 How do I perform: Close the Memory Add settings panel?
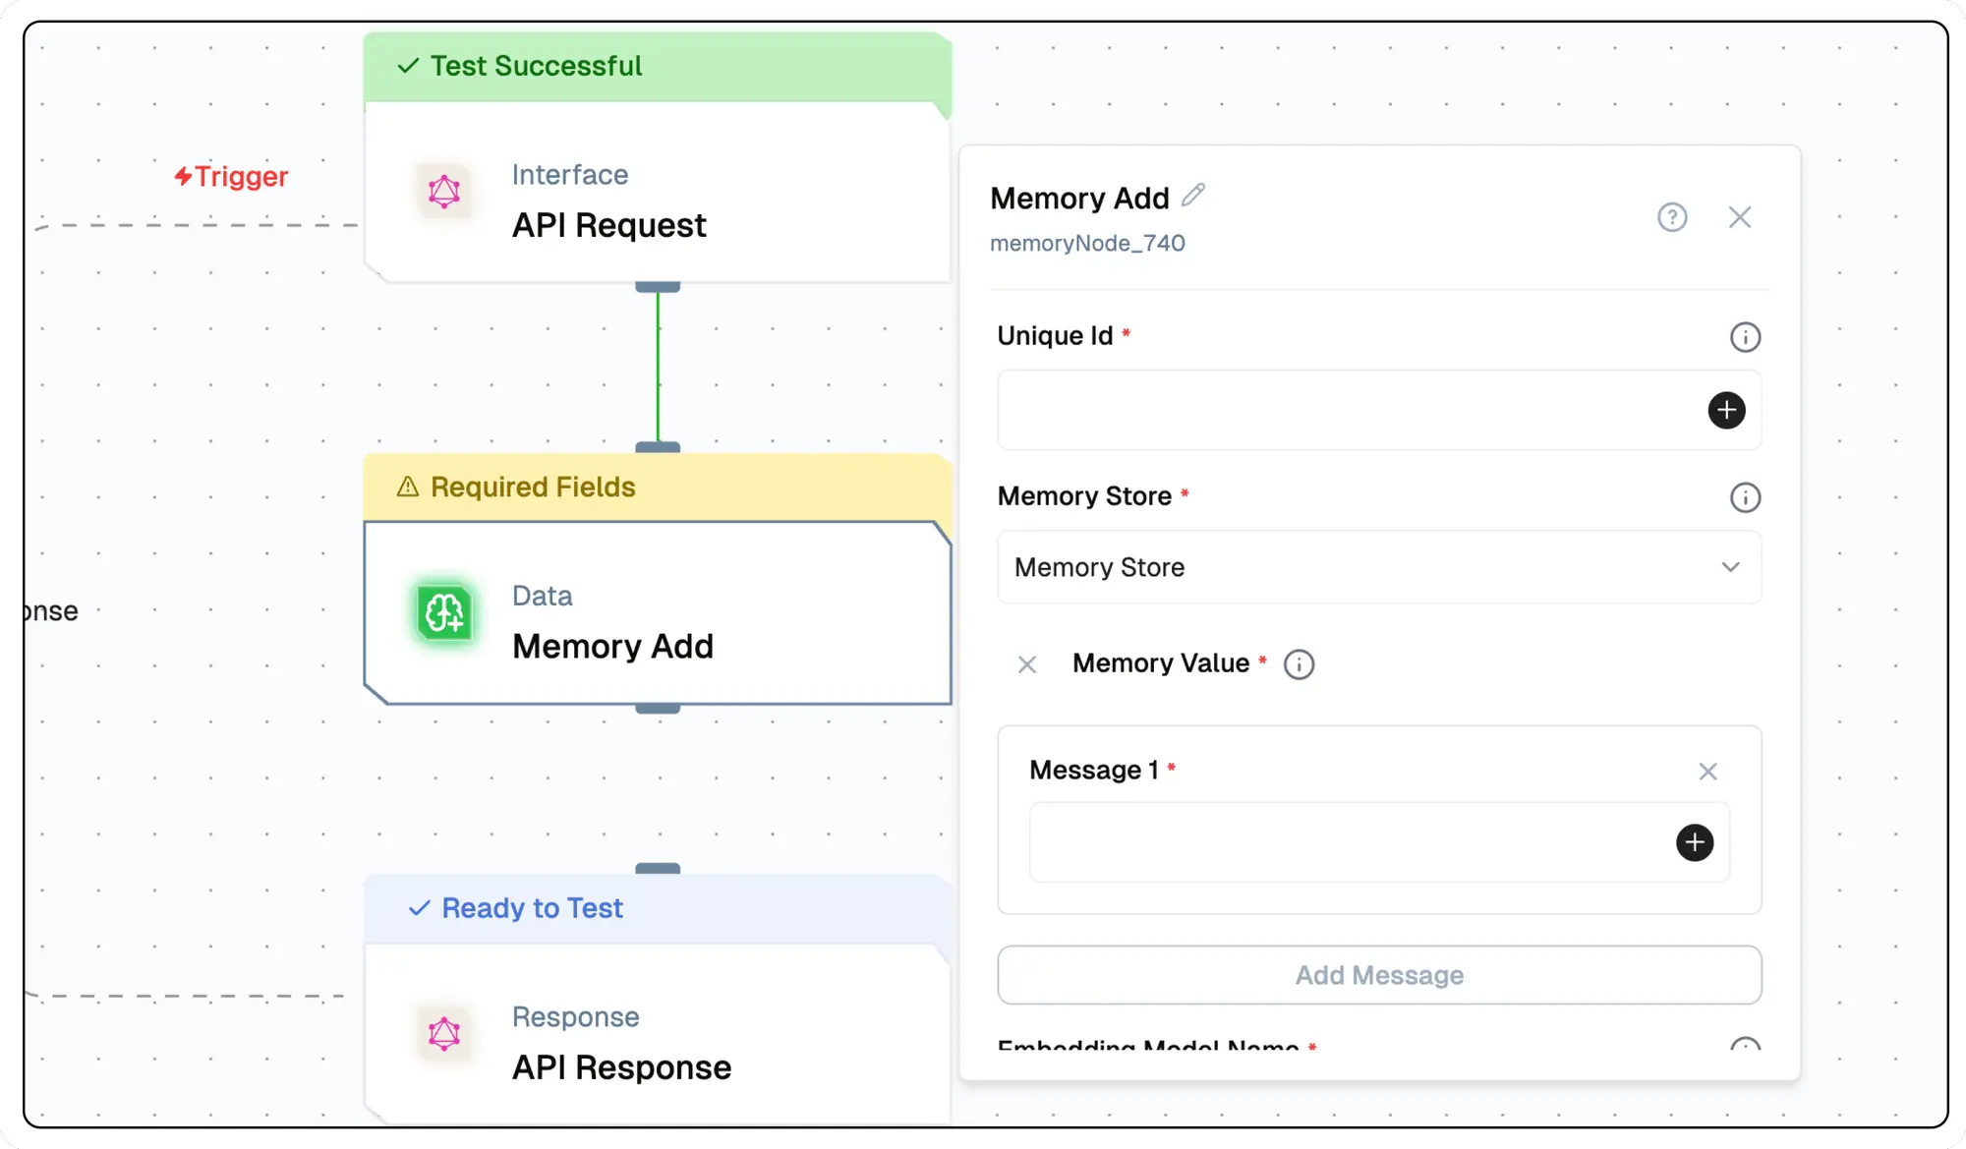click(1739, 217)
